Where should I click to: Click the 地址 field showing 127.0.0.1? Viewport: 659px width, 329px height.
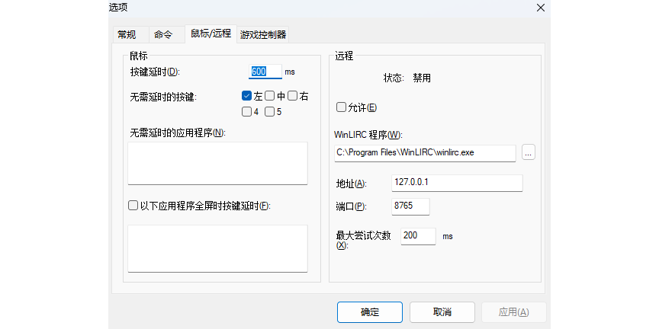click(x=456, y=183)
